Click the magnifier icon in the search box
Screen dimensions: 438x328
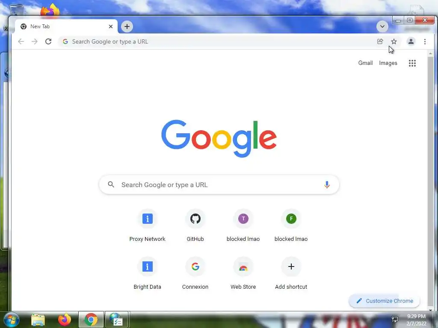click(x=111, y=184)
